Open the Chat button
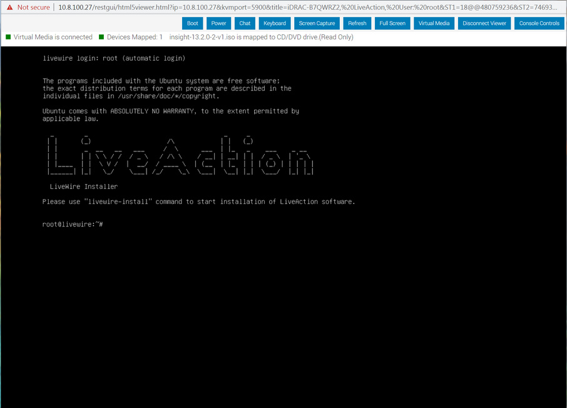 click(x=245, y=23)
